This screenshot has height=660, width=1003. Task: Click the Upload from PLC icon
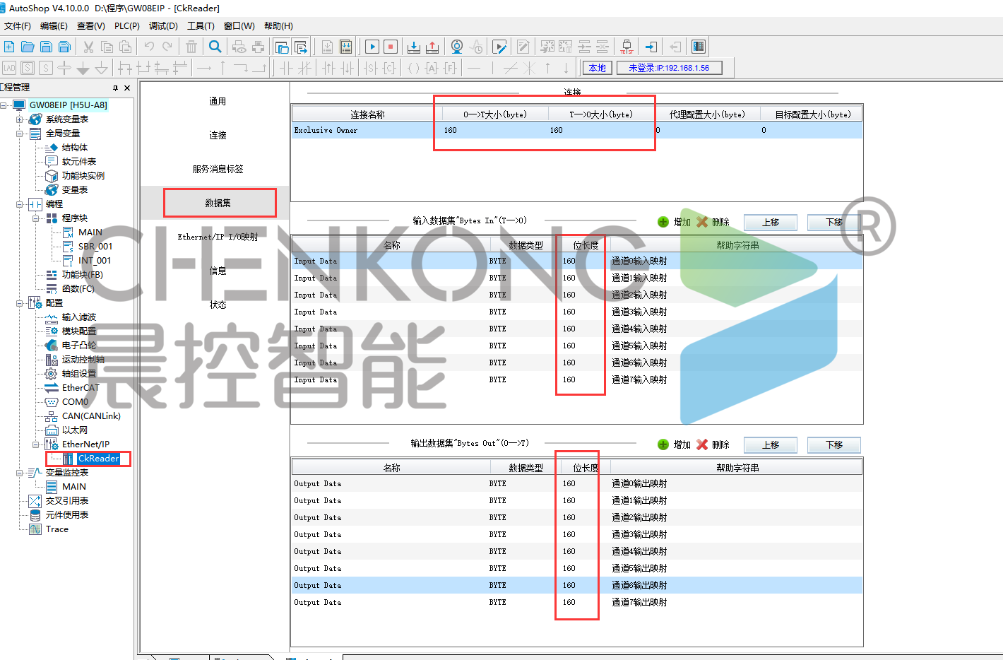tap(432, 47)
